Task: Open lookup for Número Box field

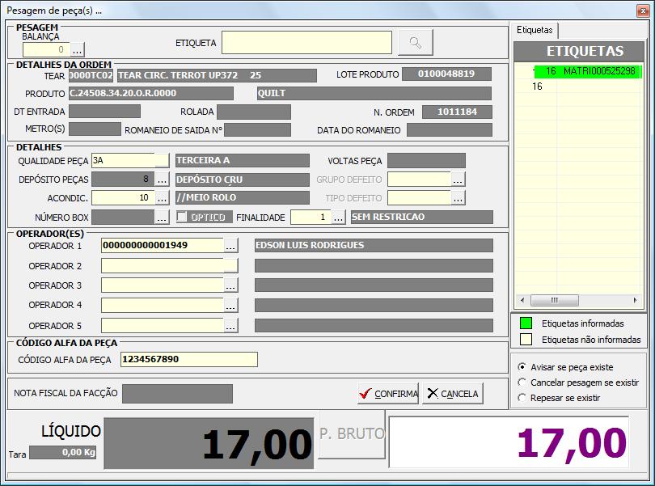Action: 162,218
